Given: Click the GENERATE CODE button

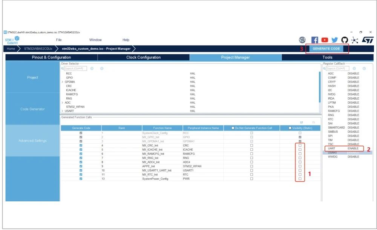Looking at the screenshot, I should [326, 49].
